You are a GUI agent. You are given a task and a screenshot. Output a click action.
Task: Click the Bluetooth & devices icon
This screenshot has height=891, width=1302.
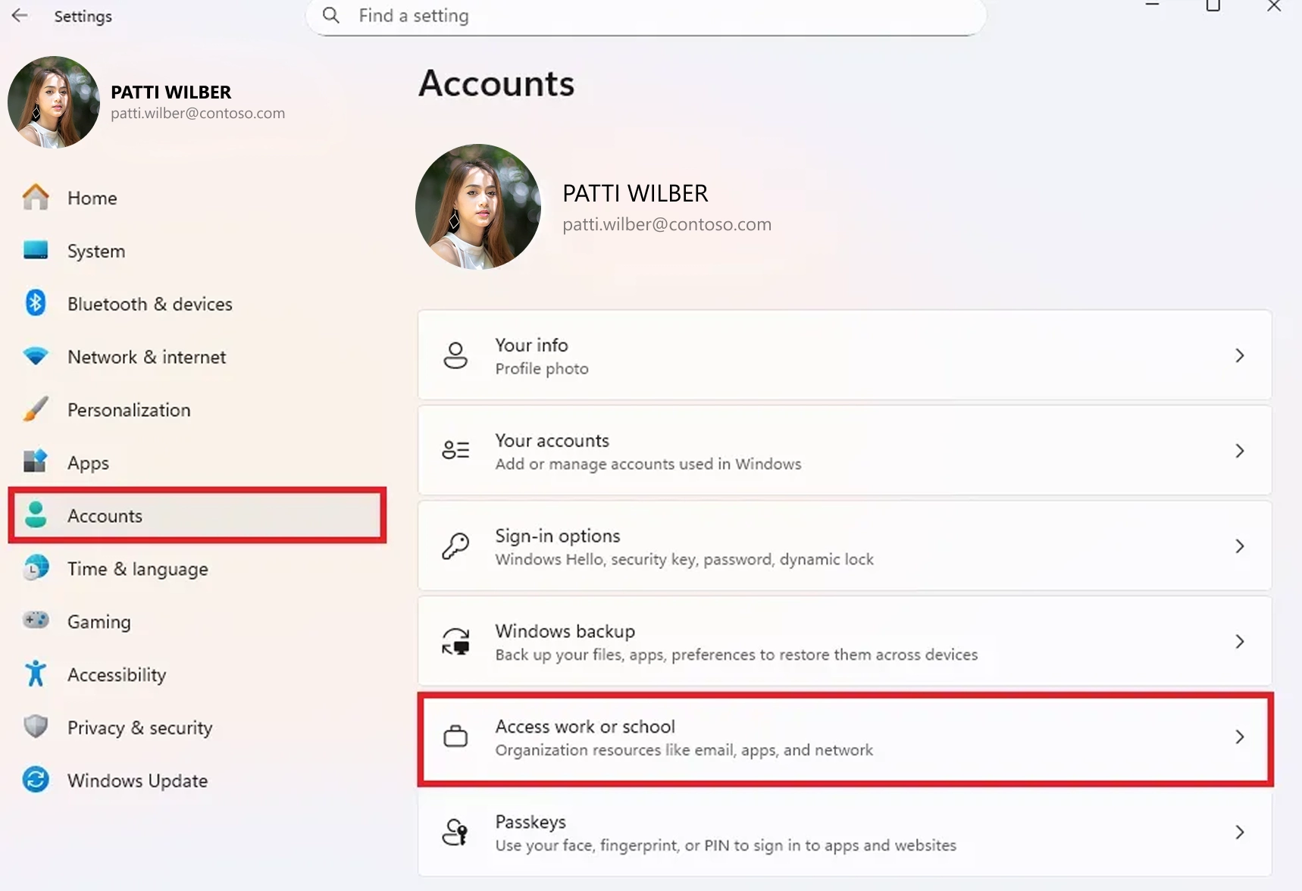[x=36, y=303]
